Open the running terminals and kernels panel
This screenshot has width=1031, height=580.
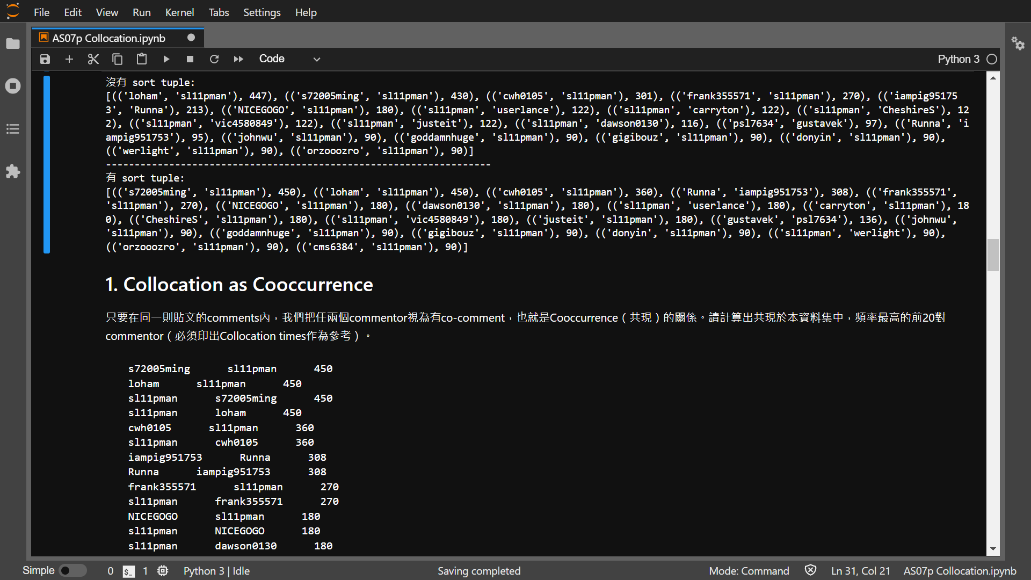pyautogui.click(x=13, y=86)
